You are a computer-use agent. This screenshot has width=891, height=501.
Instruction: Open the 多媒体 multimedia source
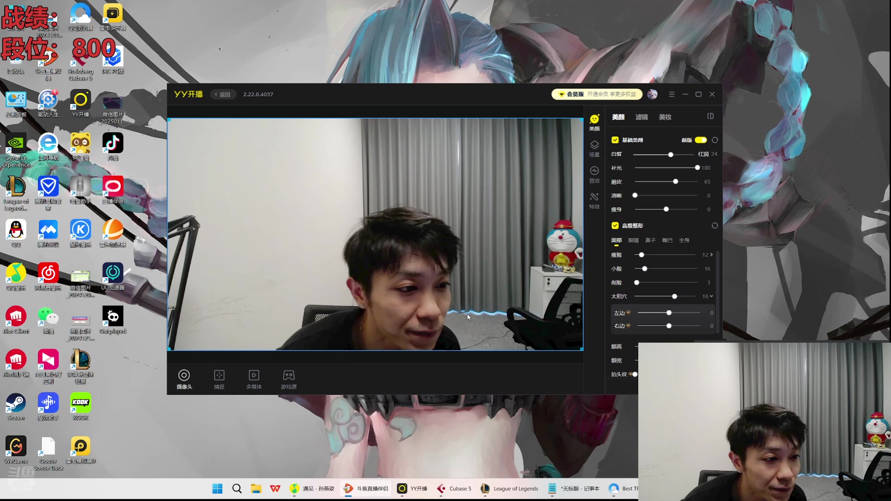(x=254, y=379)
